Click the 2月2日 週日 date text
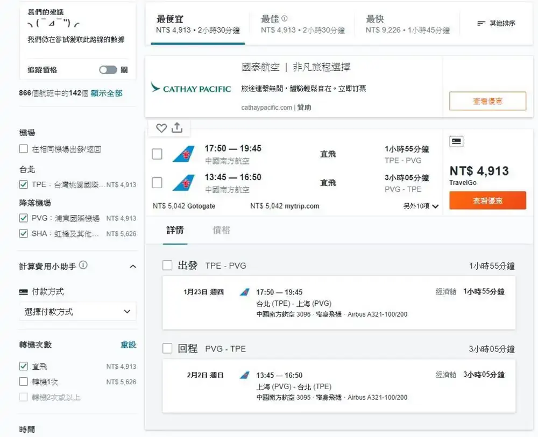 (x=205, y=375)
